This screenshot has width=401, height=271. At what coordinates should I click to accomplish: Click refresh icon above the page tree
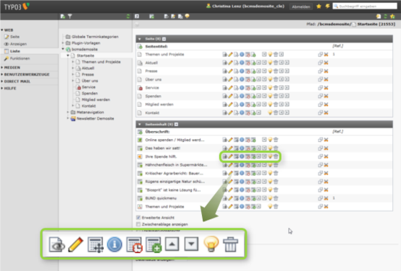coord(128,17)
